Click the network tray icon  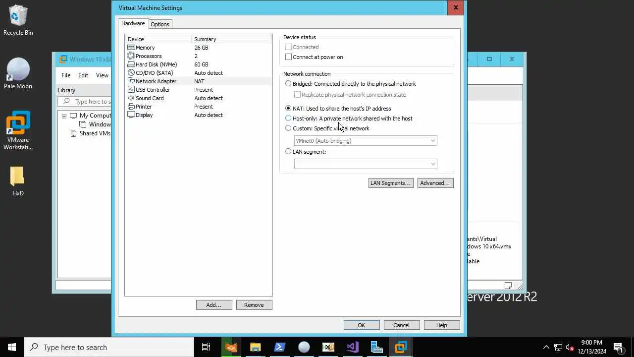pyautogui.click(x=558, y=347)
